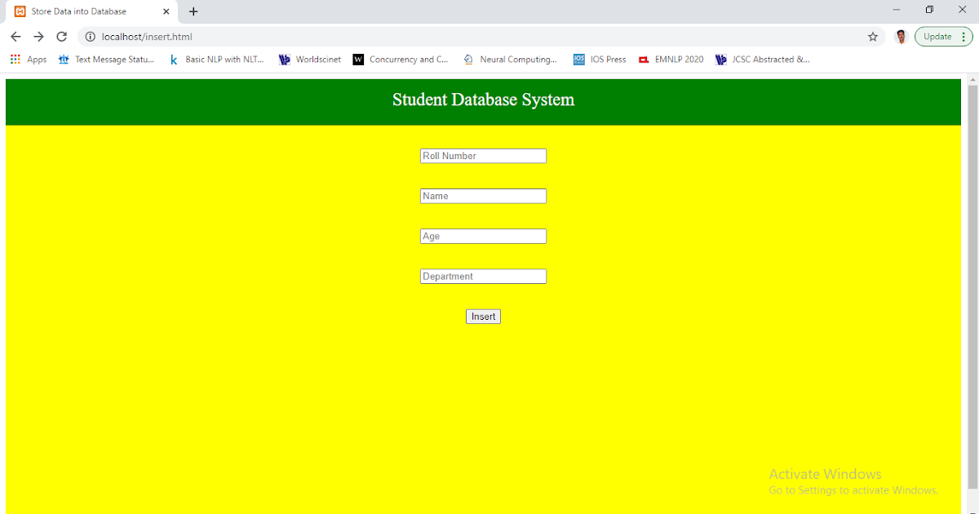Open a new browser tab

click(x=193, y=11)
